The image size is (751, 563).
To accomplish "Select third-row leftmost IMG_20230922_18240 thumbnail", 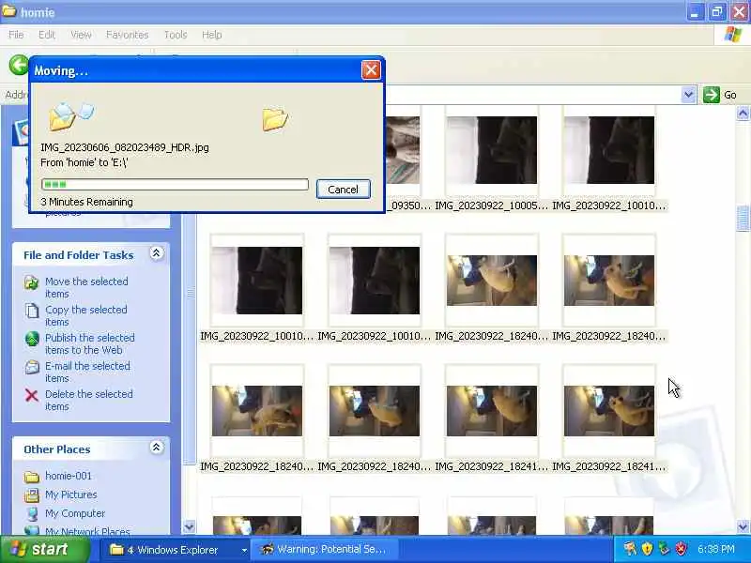I will pos(257,411).
